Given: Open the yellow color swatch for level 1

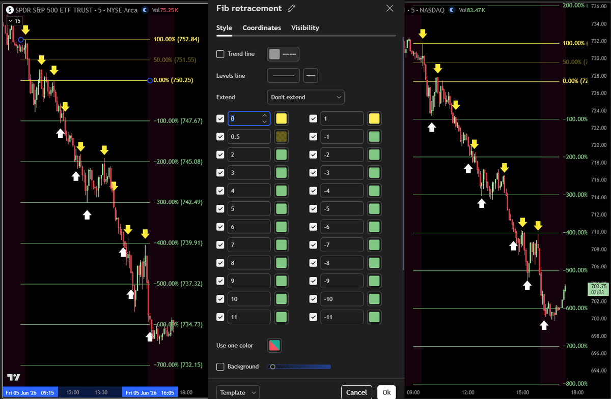Looking at the screenshot, I should (x=374, y=118).
